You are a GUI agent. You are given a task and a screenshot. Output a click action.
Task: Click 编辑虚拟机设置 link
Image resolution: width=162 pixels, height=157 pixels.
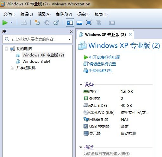[103, 64]
